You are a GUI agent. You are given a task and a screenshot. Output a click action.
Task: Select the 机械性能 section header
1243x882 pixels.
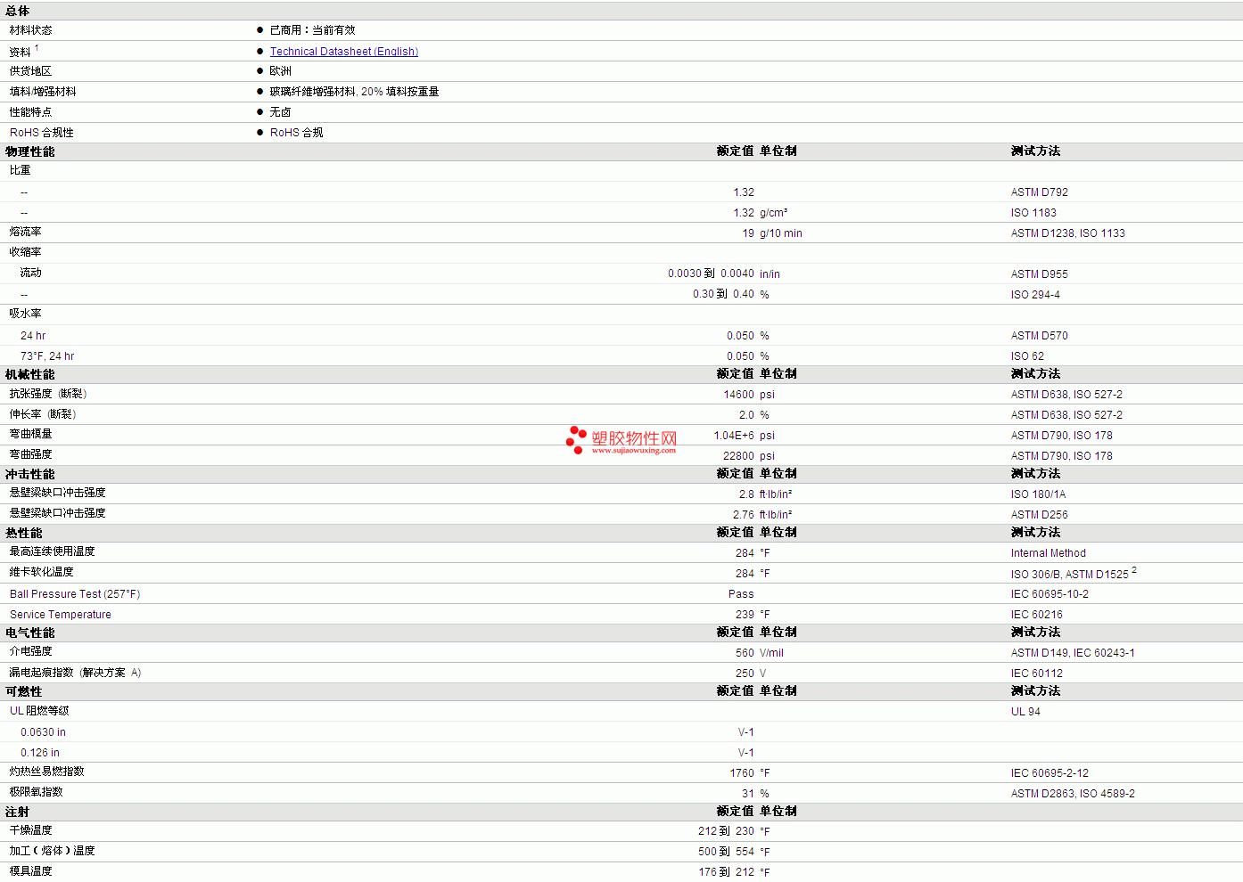[30, 374]
